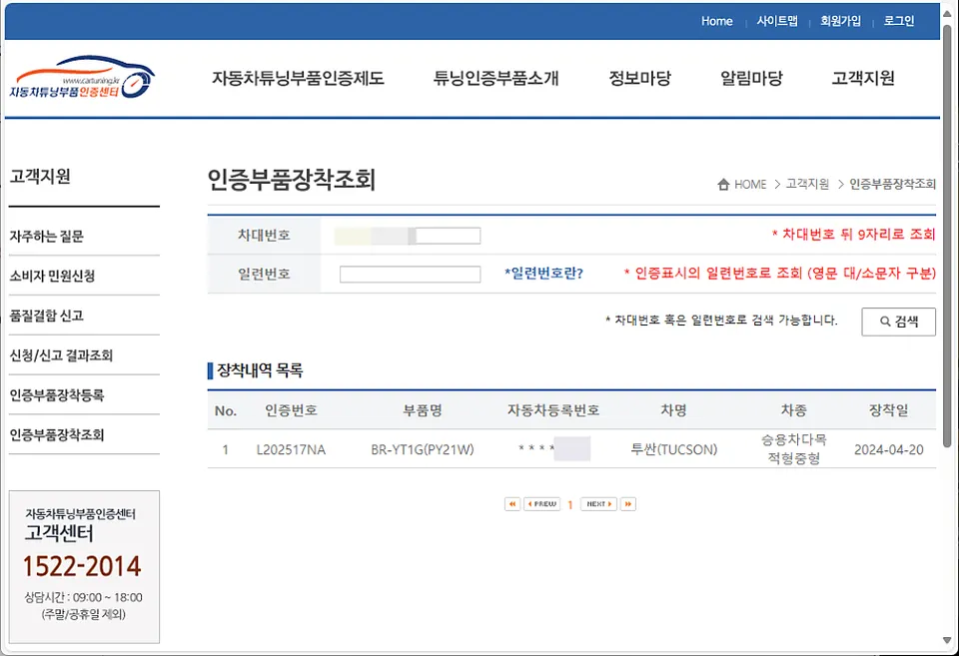Open 튜닝인증부품소개 main menu

click(496, 78)
